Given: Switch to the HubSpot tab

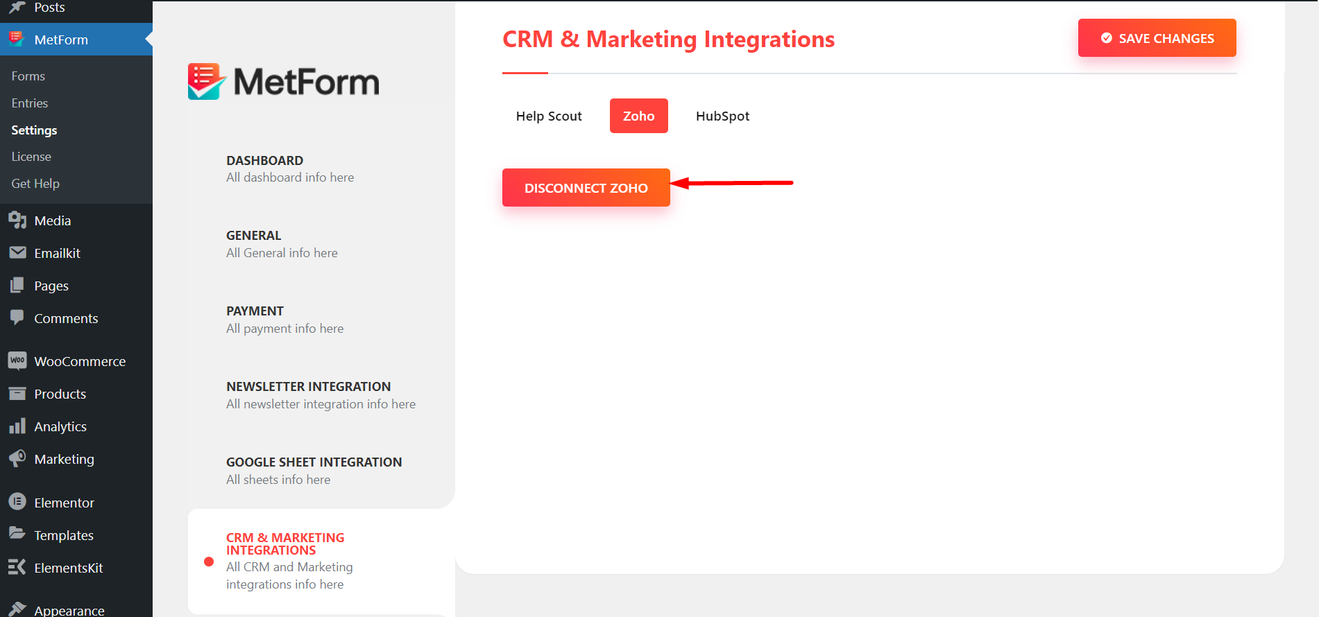Looking at the screenshot, I should pyautogui.click(x=722, y=116).
